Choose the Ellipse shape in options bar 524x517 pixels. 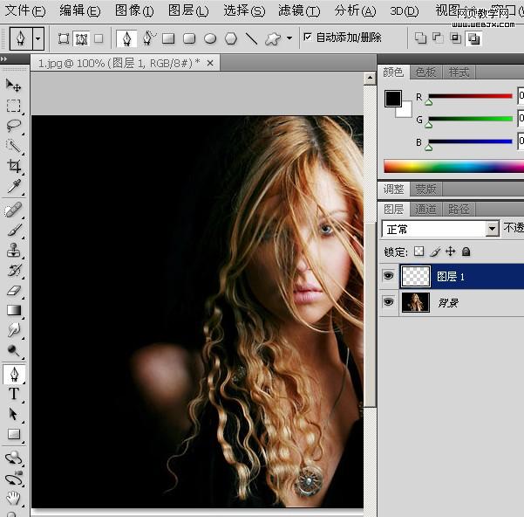point(210,38)
